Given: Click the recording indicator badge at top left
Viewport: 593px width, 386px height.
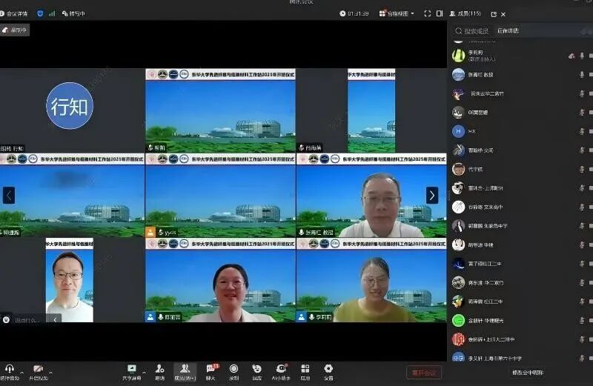Looking at the screenshot, I should (15, 30).
